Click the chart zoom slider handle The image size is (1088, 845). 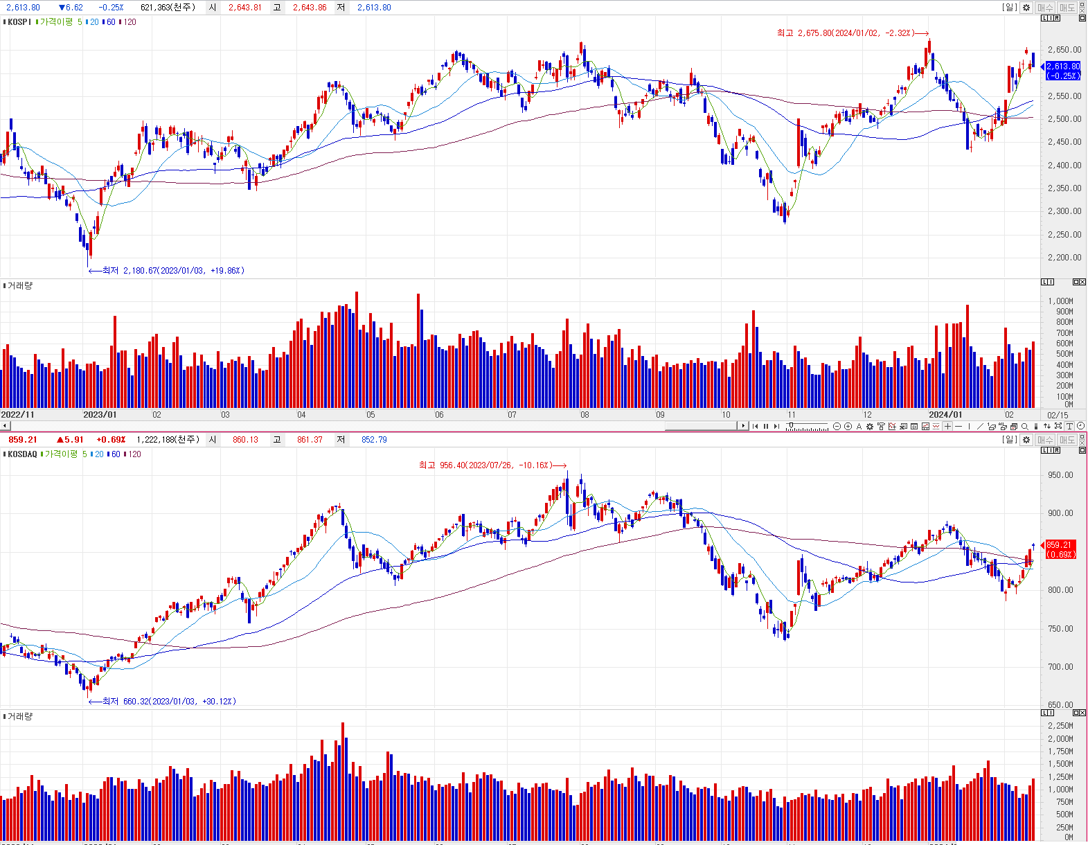click(792, 425)
